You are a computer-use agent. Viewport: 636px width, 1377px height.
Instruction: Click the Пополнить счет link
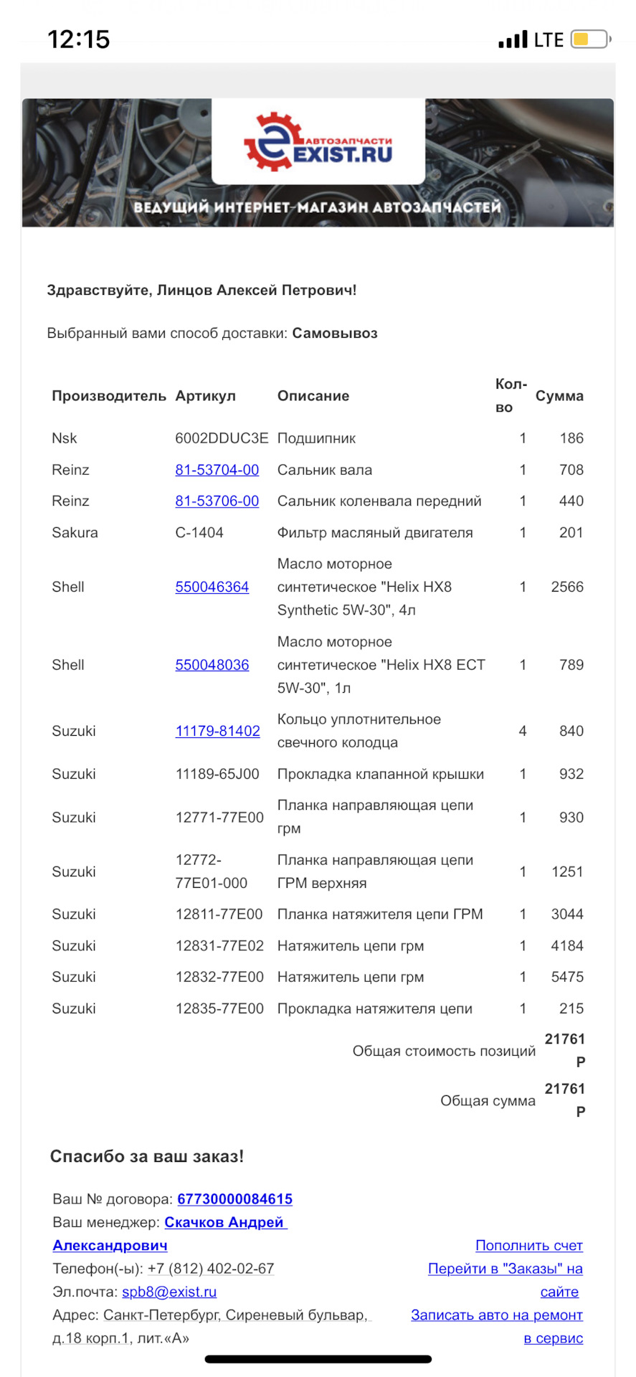528,1246
